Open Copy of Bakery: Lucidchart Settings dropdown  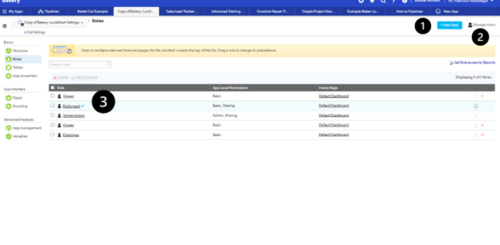[50, 23]
